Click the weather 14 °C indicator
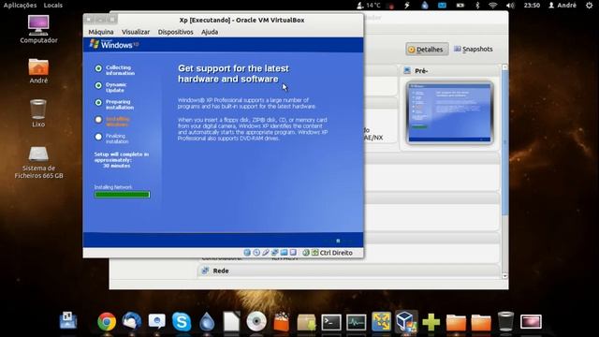The width and height of the screenshot is (599, 337). click(369, 5)
